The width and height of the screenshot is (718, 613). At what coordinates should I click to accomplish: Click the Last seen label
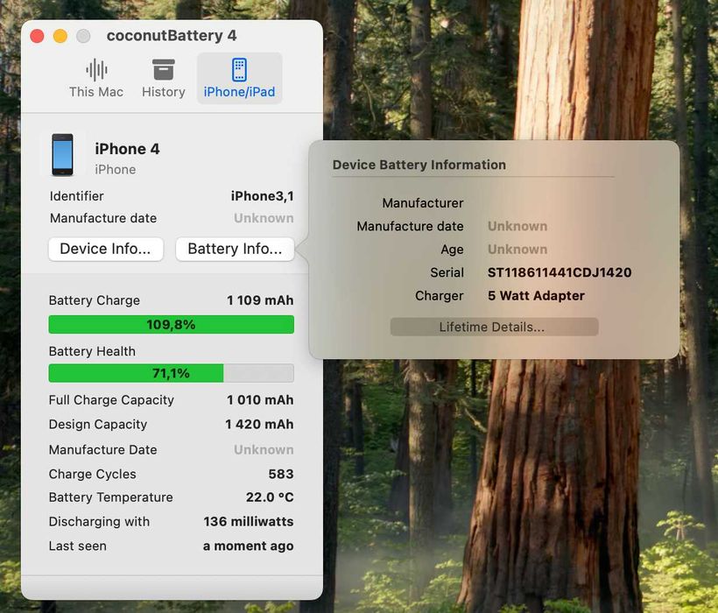78,546
